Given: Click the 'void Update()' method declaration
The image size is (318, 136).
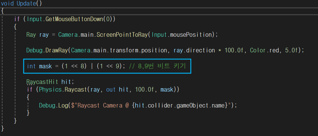Looking at the screenshot, I should tap(21, 3).
